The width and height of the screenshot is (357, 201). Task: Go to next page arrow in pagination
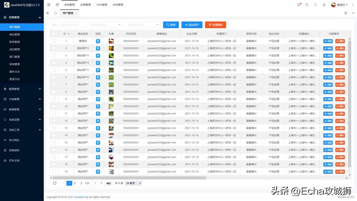(x=81, y=183)
